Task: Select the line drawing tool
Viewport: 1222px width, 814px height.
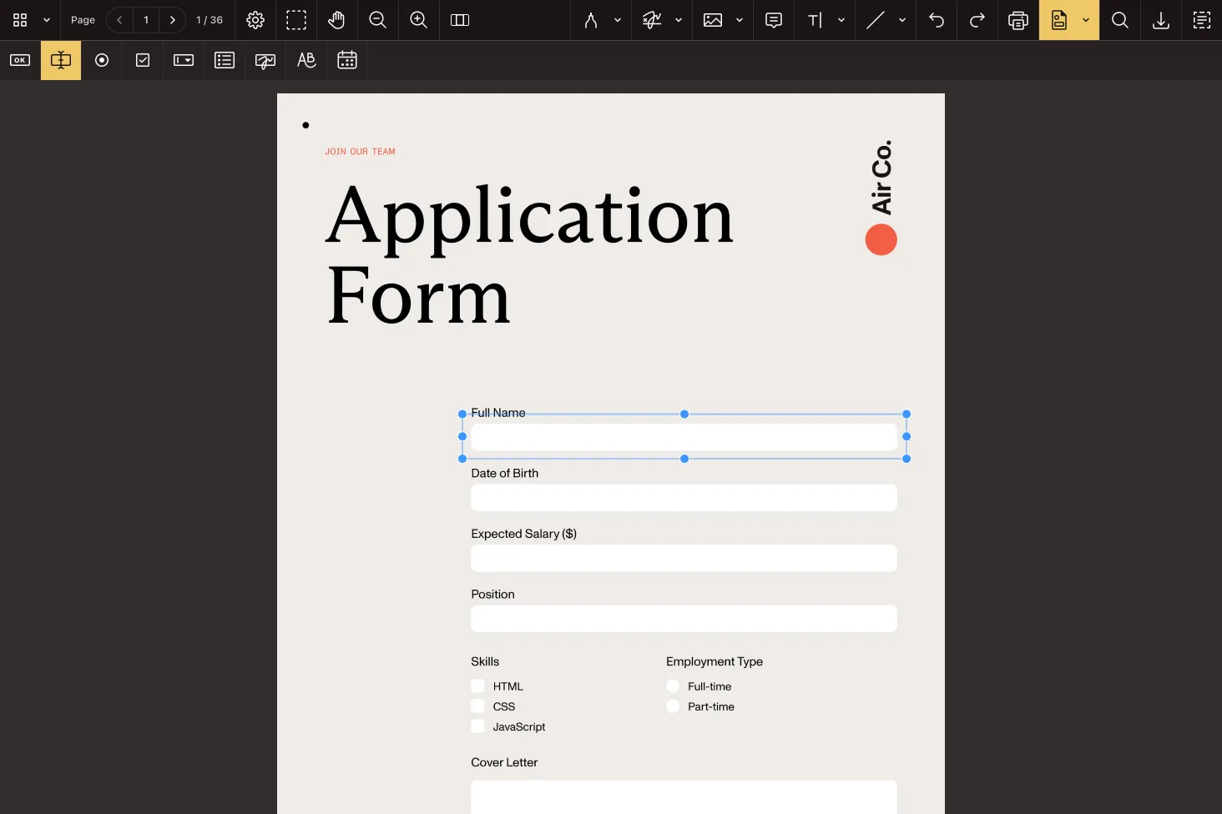Action: click(x=876, y=20)
